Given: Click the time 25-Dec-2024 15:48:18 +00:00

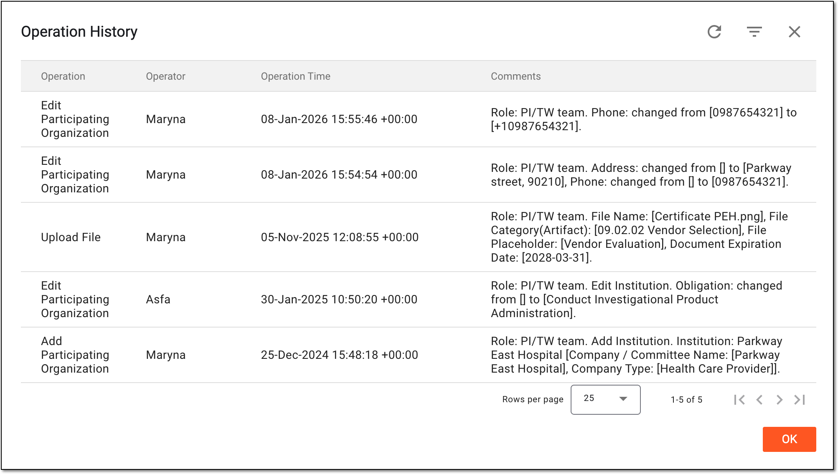Looking at the screenshot, I should click(x=340, y=355).
